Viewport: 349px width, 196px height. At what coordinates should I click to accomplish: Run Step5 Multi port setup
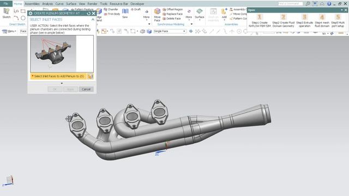click(x=338, y=21)
